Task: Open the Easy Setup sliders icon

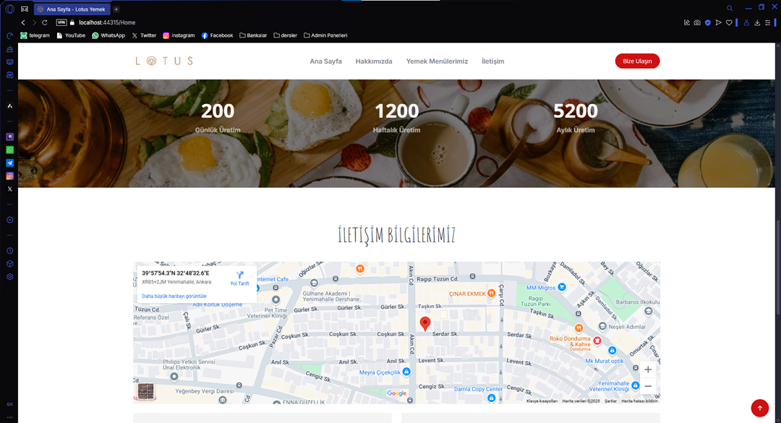Action: (x=767, y=22)
